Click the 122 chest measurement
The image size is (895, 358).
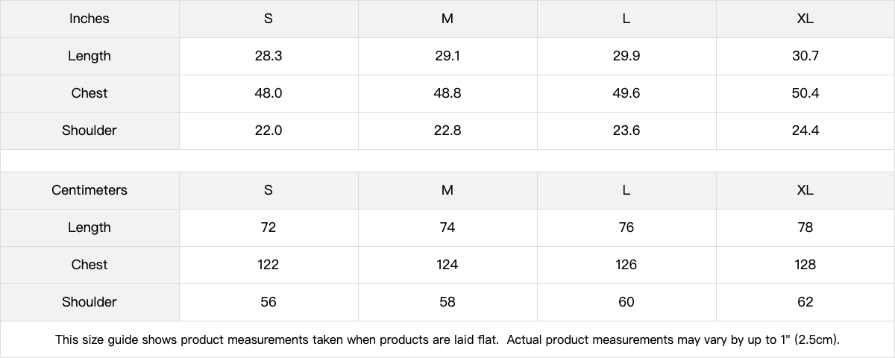[x=268, y=265]
